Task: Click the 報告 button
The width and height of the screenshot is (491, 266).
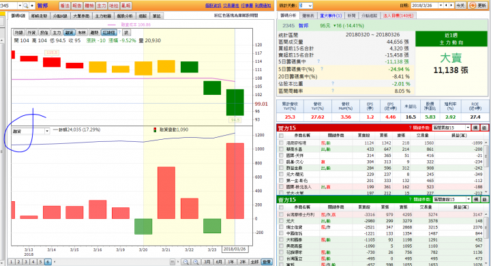Action: point(77,5)
